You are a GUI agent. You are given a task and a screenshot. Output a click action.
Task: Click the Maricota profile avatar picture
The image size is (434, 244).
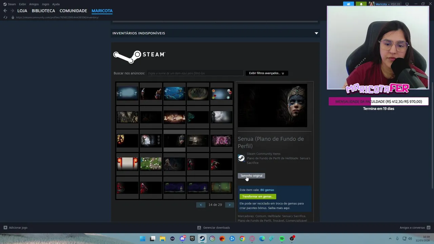coord(372,4)
